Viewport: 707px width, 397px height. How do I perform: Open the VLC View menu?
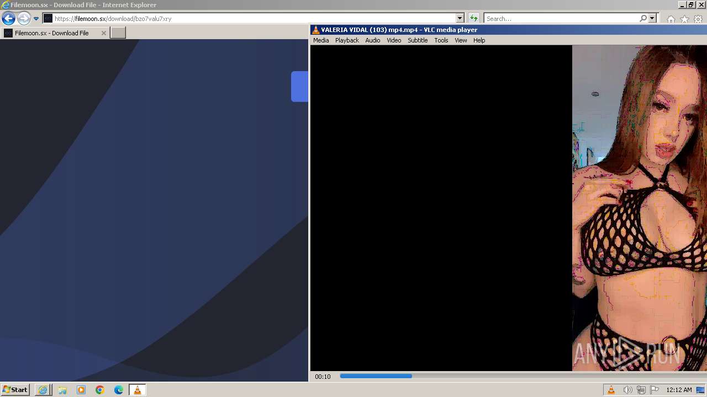(x=461, y=40)
